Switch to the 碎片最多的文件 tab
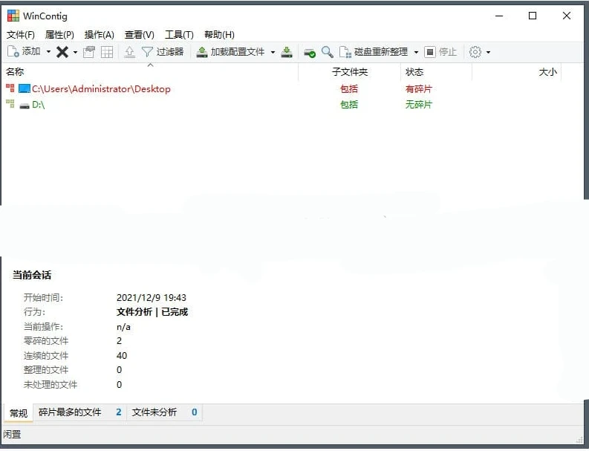Screen dimensions: 589x451 [x=79, y=412]
